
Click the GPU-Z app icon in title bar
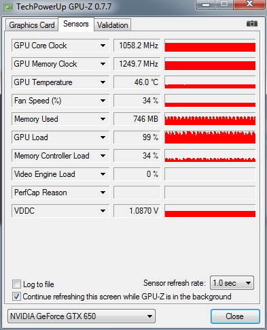tap(8, 7)
